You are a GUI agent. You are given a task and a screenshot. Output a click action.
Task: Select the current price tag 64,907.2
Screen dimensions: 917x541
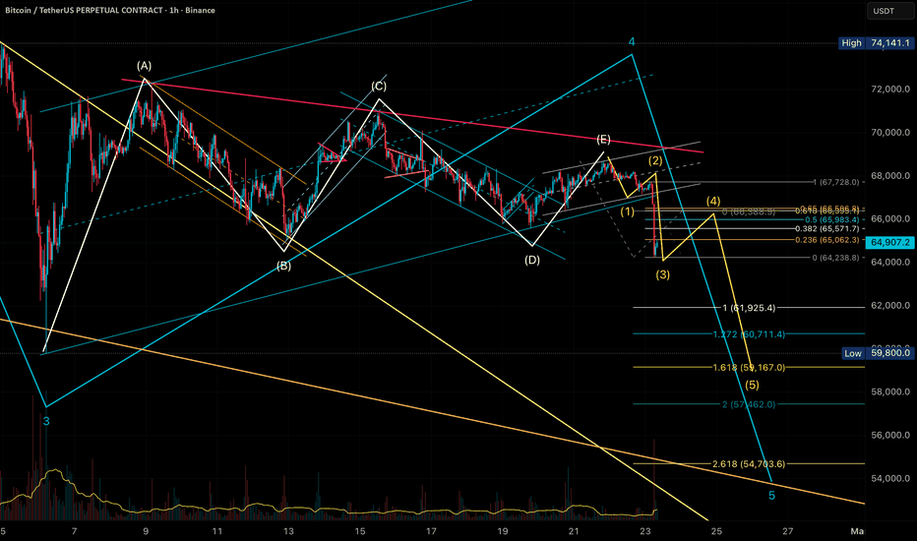pyautogui.click(x=891, y=242)
